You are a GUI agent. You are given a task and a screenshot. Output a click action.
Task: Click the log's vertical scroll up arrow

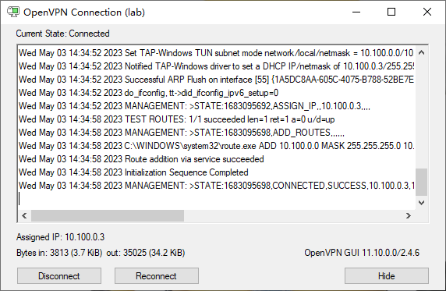tap(422, 53)
